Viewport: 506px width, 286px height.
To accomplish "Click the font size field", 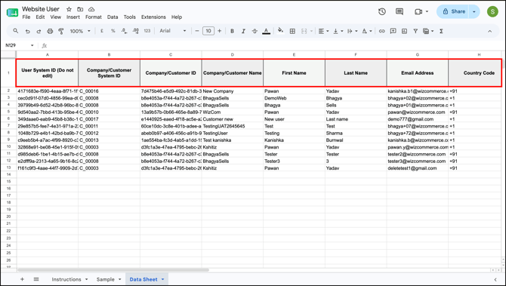I will [208, 31].
